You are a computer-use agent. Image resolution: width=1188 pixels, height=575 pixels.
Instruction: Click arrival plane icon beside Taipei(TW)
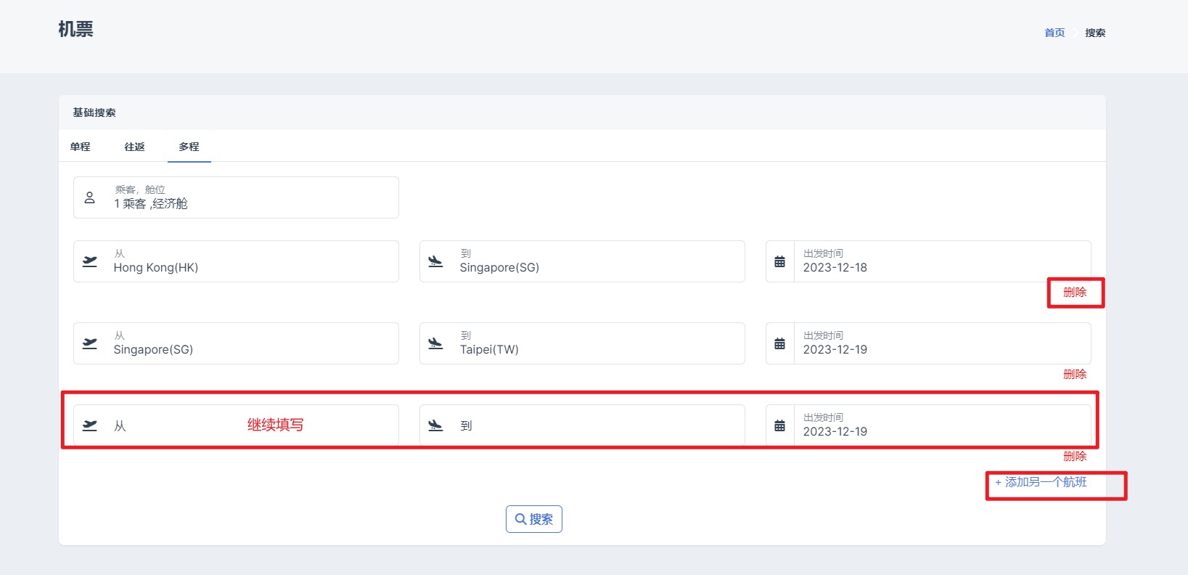click(435, 343)
